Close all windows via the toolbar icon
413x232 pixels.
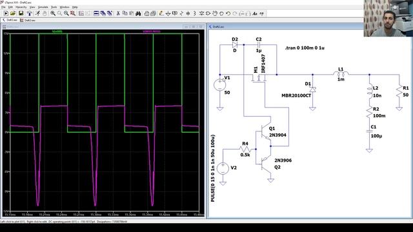pyautogui.click(x=110, y=13)
